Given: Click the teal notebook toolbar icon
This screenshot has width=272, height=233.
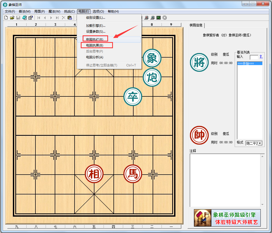Looking at the screenshot, I should coord(24,18).
